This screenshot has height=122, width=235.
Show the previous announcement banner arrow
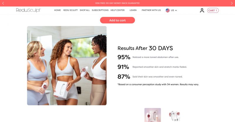click(x=3, y=3)
